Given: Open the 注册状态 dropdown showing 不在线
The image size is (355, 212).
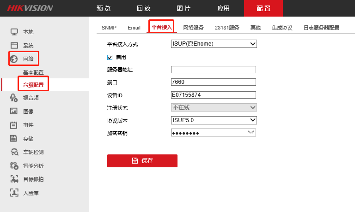Looking at the screenshot, I should click(x=214, y=107).
